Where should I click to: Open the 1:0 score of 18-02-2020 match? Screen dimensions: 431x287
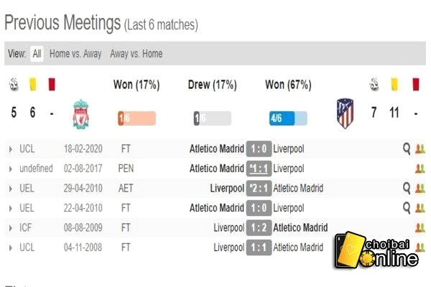click(x=259, y=149)
